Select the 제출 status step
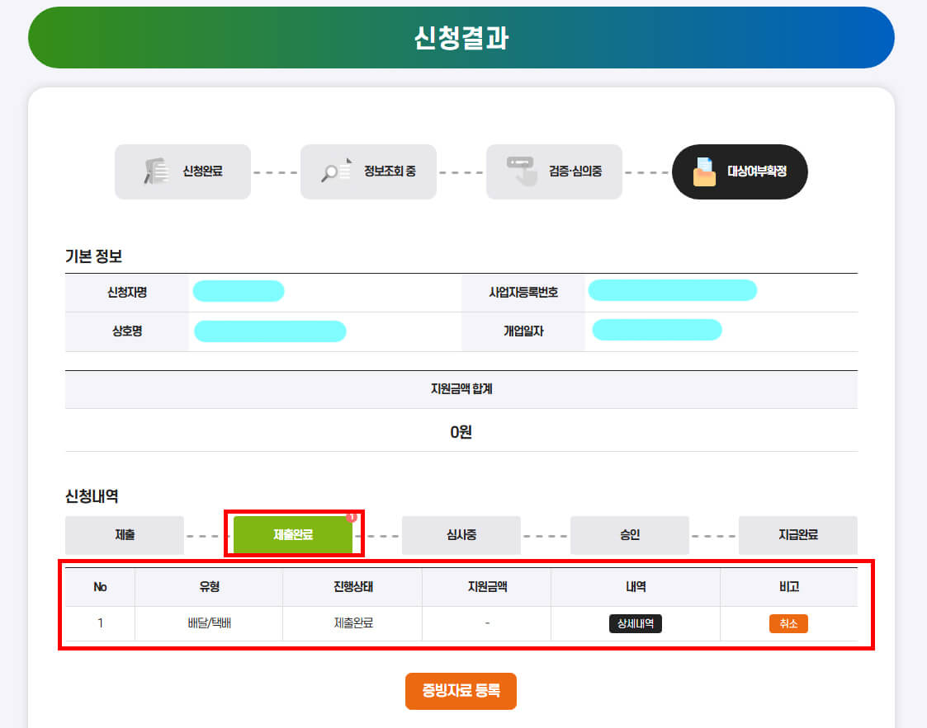The image size is (927, 728). (125, 535)
